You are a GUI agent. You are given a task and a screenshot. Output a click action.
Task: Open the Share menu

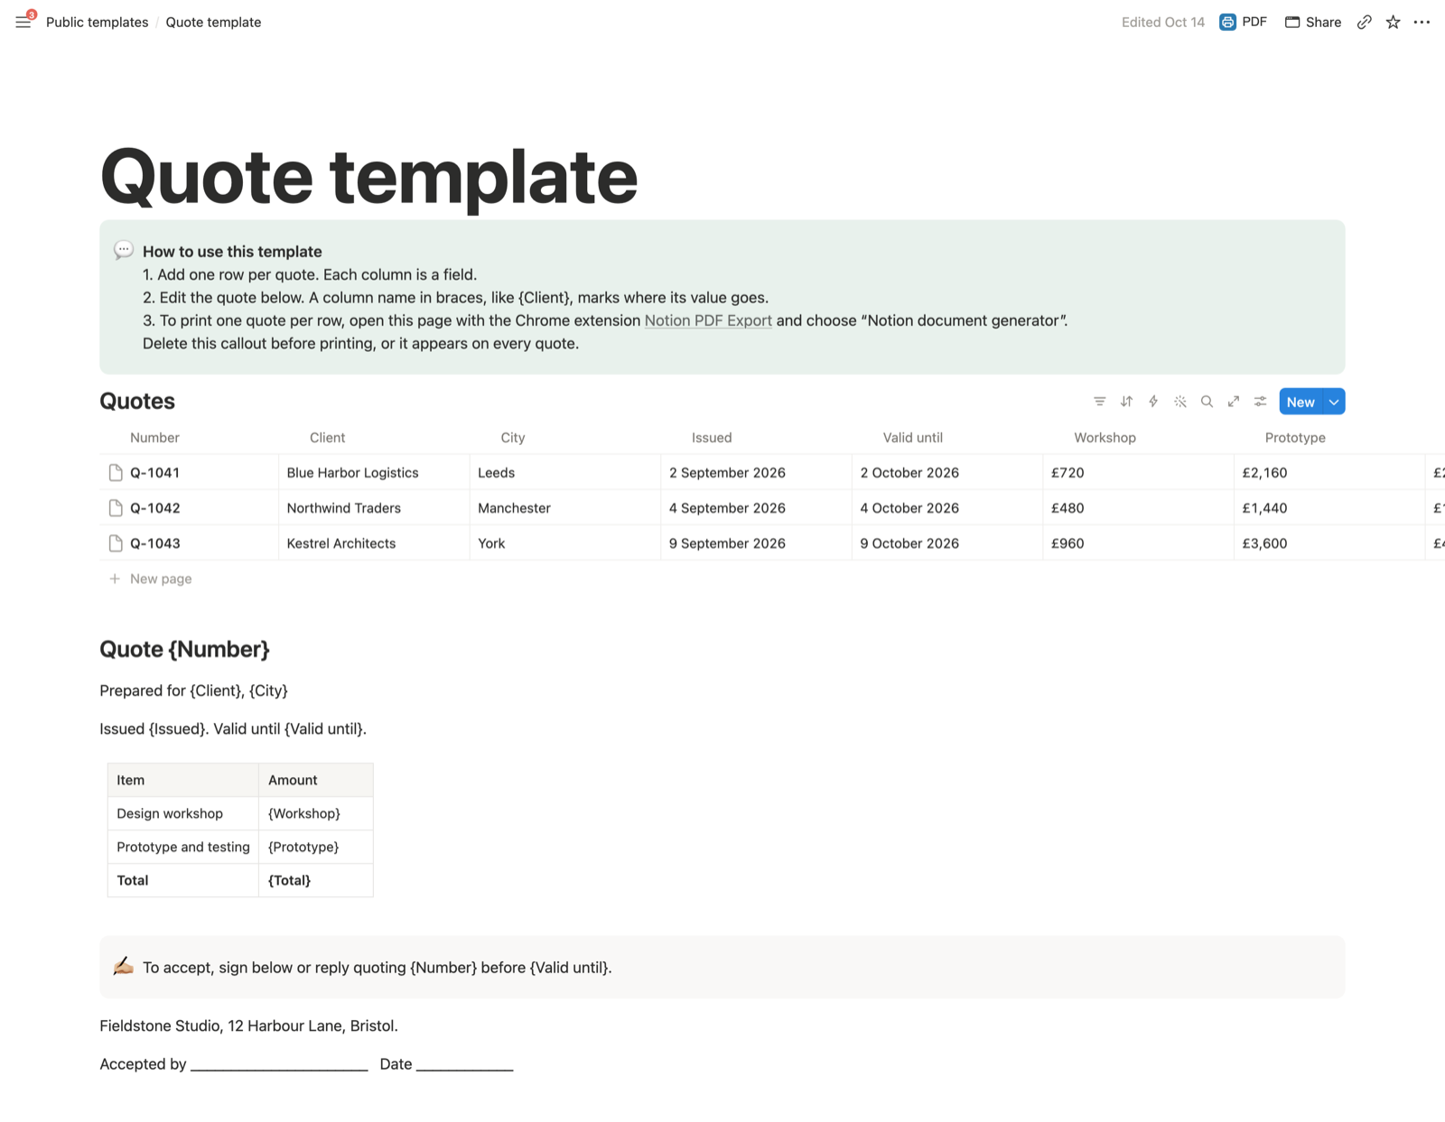(x=1313, y=22)
